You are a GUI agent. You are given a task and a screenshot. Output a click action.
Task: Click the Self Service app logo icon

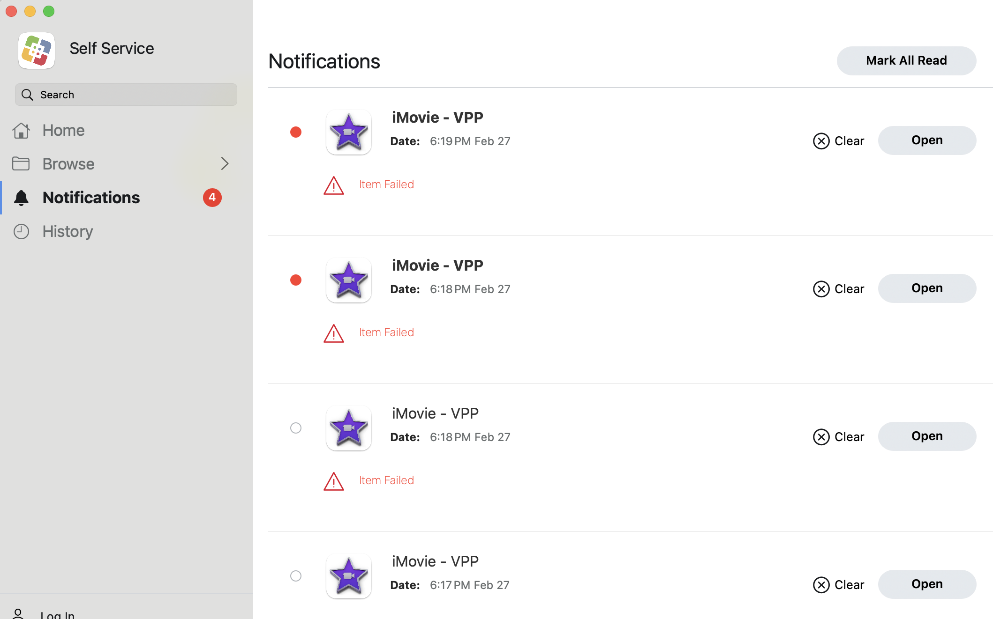(37, 50)
